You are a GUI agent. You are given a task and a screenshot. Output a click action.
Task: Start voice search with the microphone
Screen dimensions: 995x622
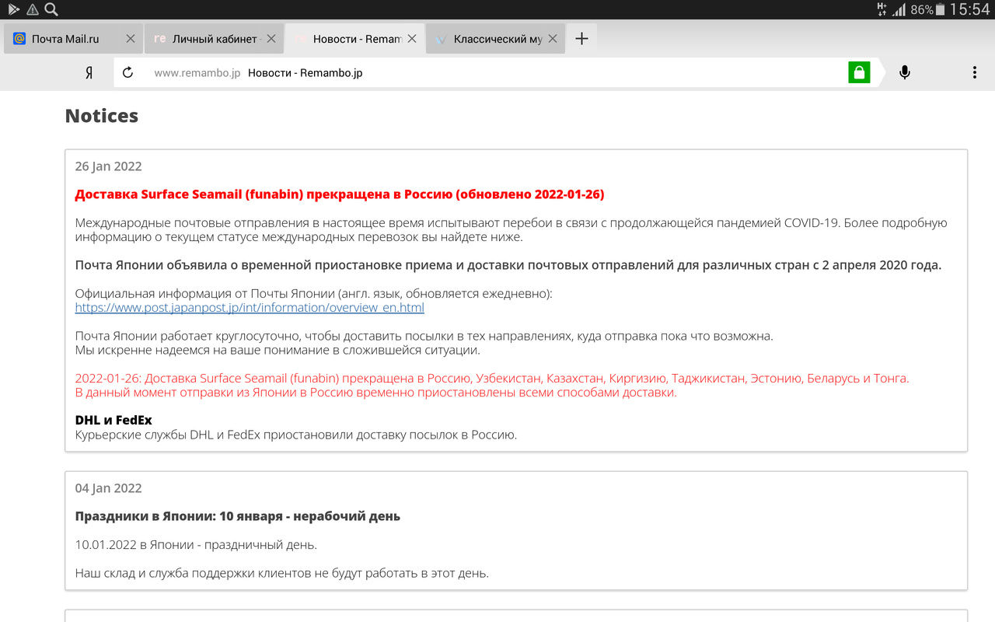point(905,73)
